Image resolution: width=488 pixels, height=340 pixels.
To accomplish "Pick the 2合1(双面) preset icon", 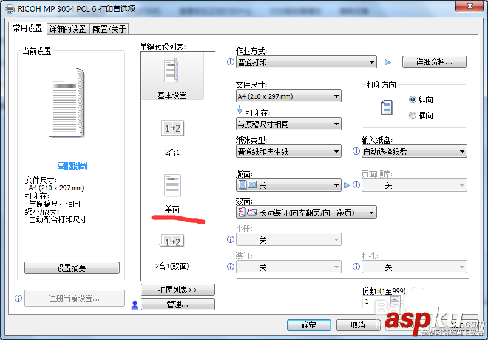I will pyautogui.click(x=172, y=241).
